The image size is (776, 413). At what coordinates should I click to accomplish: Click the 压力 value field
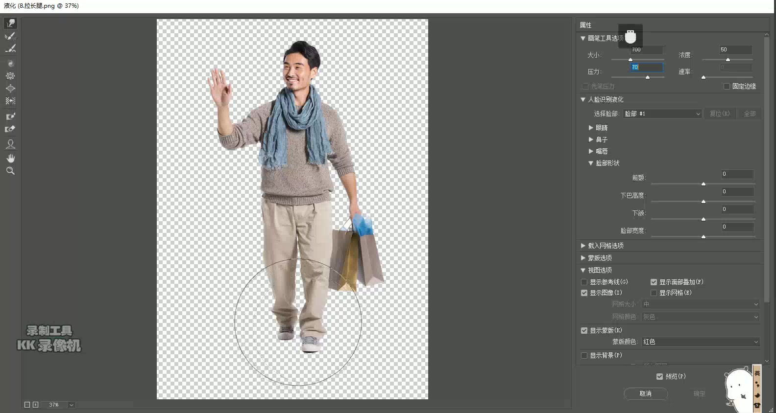click(x=647, y=67)
